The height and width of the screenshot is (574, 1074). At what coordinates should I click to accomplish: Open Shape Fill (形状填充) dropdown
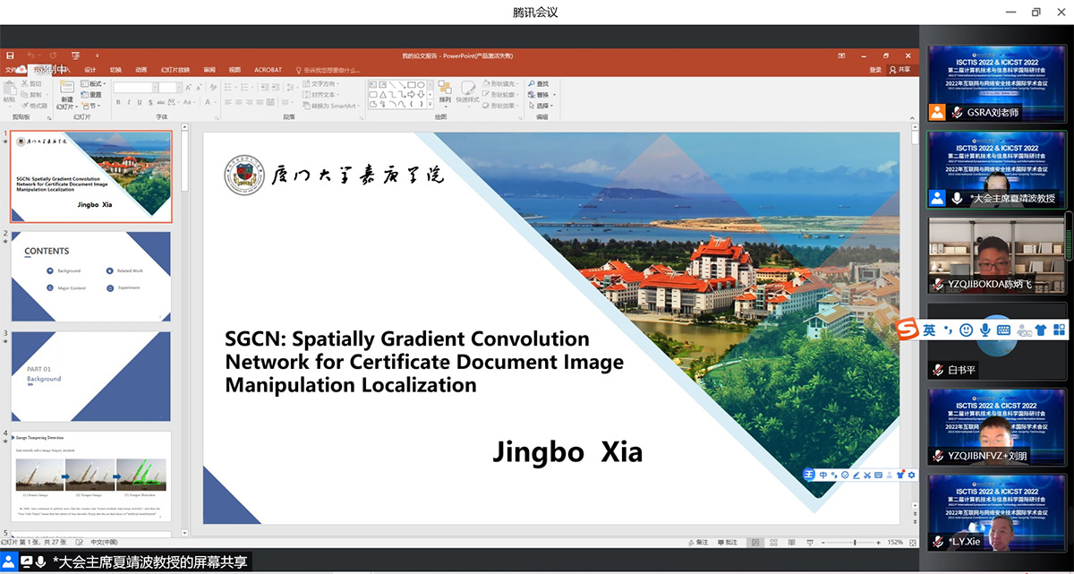point(500,83)
